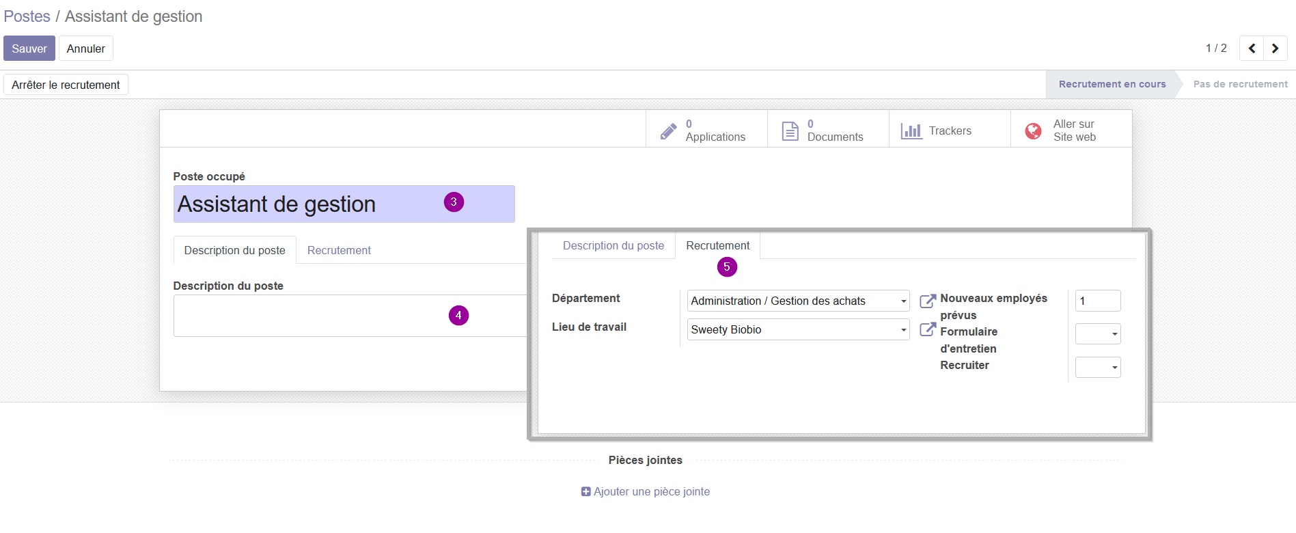Switch to Recrutement tab on main form
1296x533 pixels.
pos(339,250)
